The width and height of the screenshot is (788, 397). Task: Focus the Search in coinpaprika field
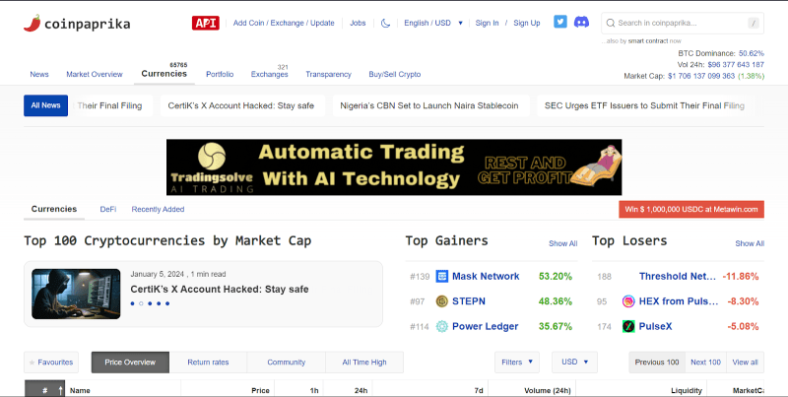tap(683, 23)
